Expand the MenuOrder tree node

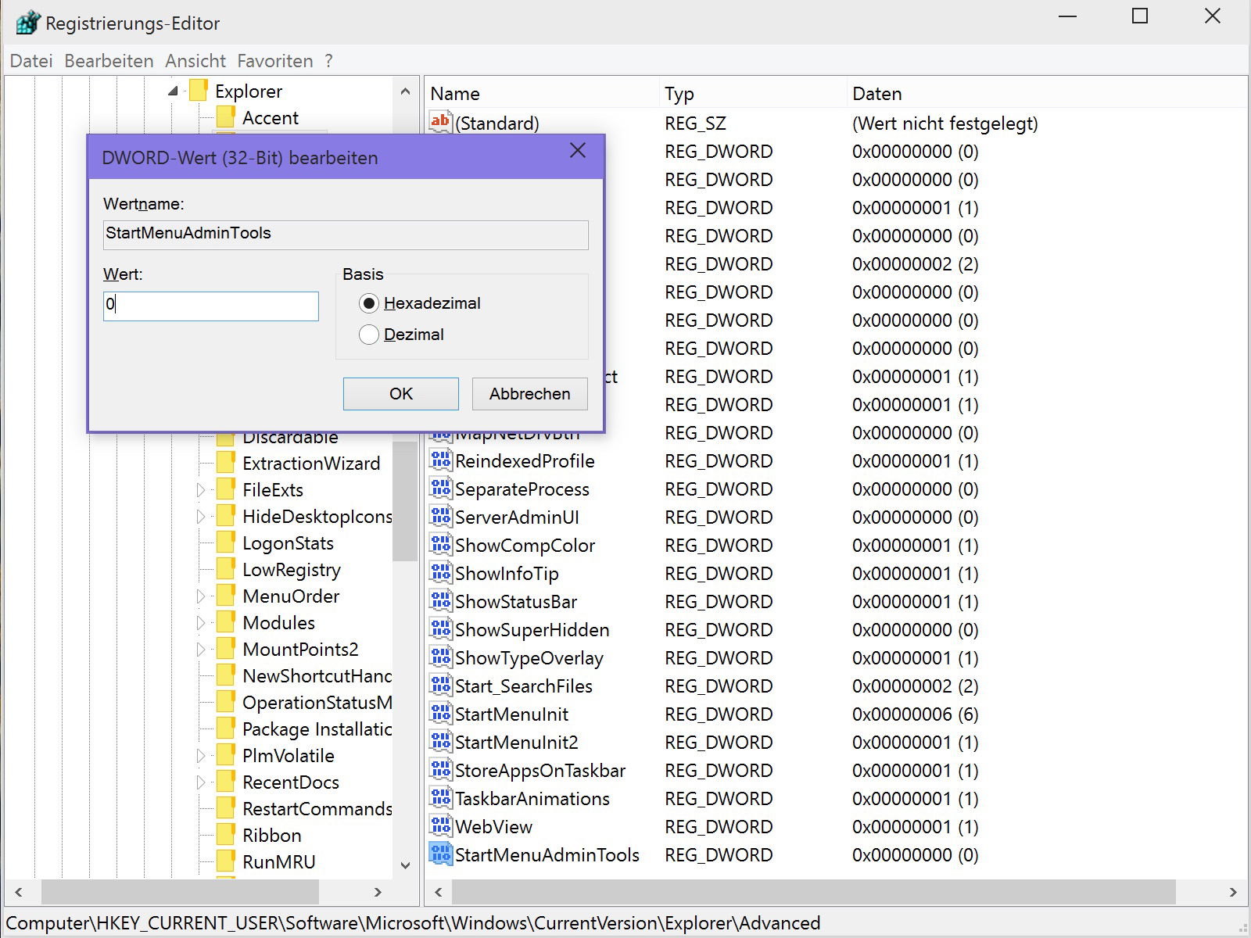coord(200,596)
